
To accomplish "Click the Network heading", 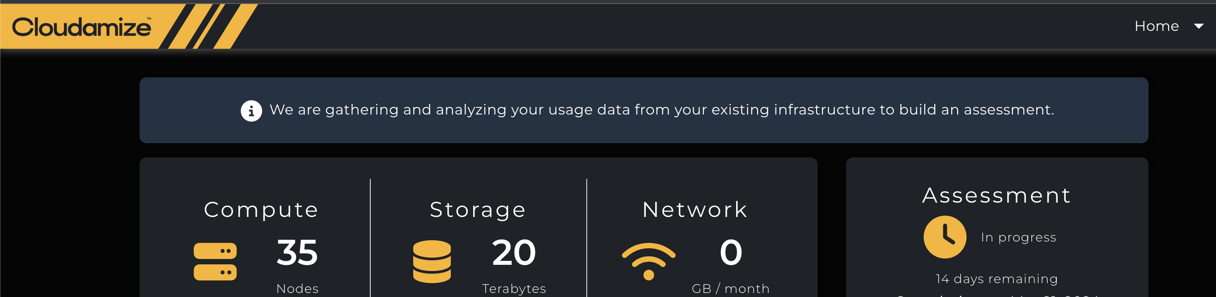I will pyautogui.click(x=695, y=209).
